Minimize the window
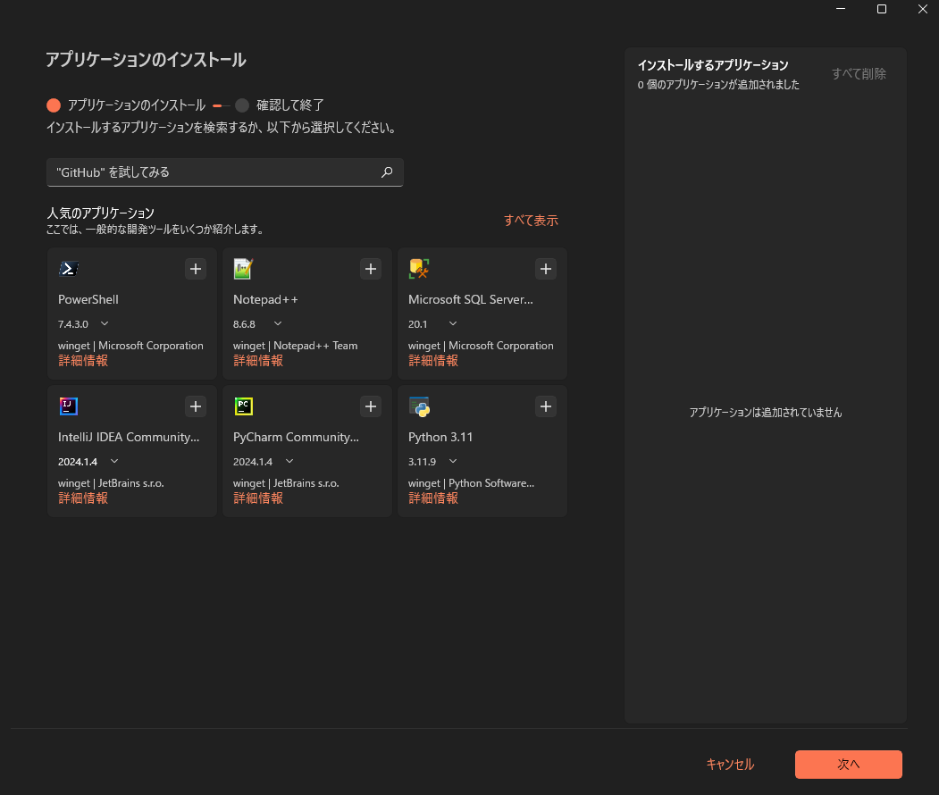Image resolution: width=939 pixels, height=795 pixels. coord(841,9)
